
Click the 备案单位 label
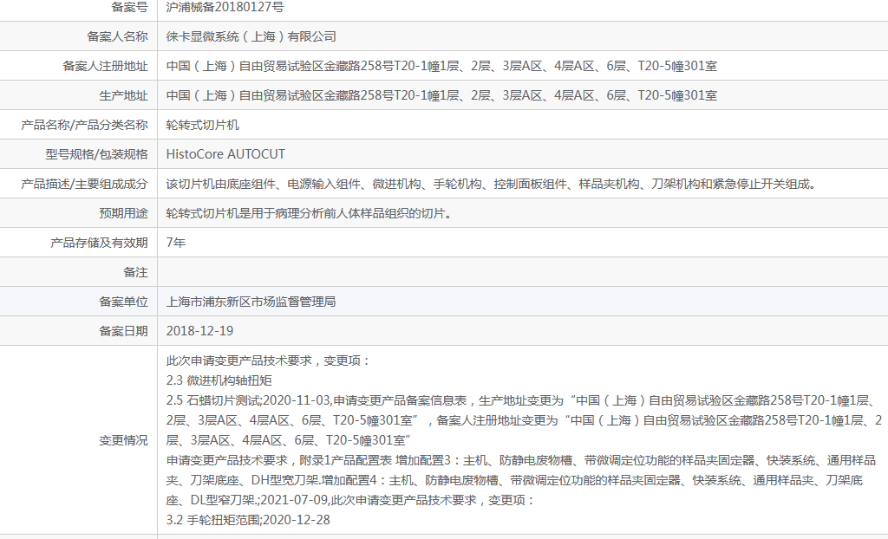point(123,302)
